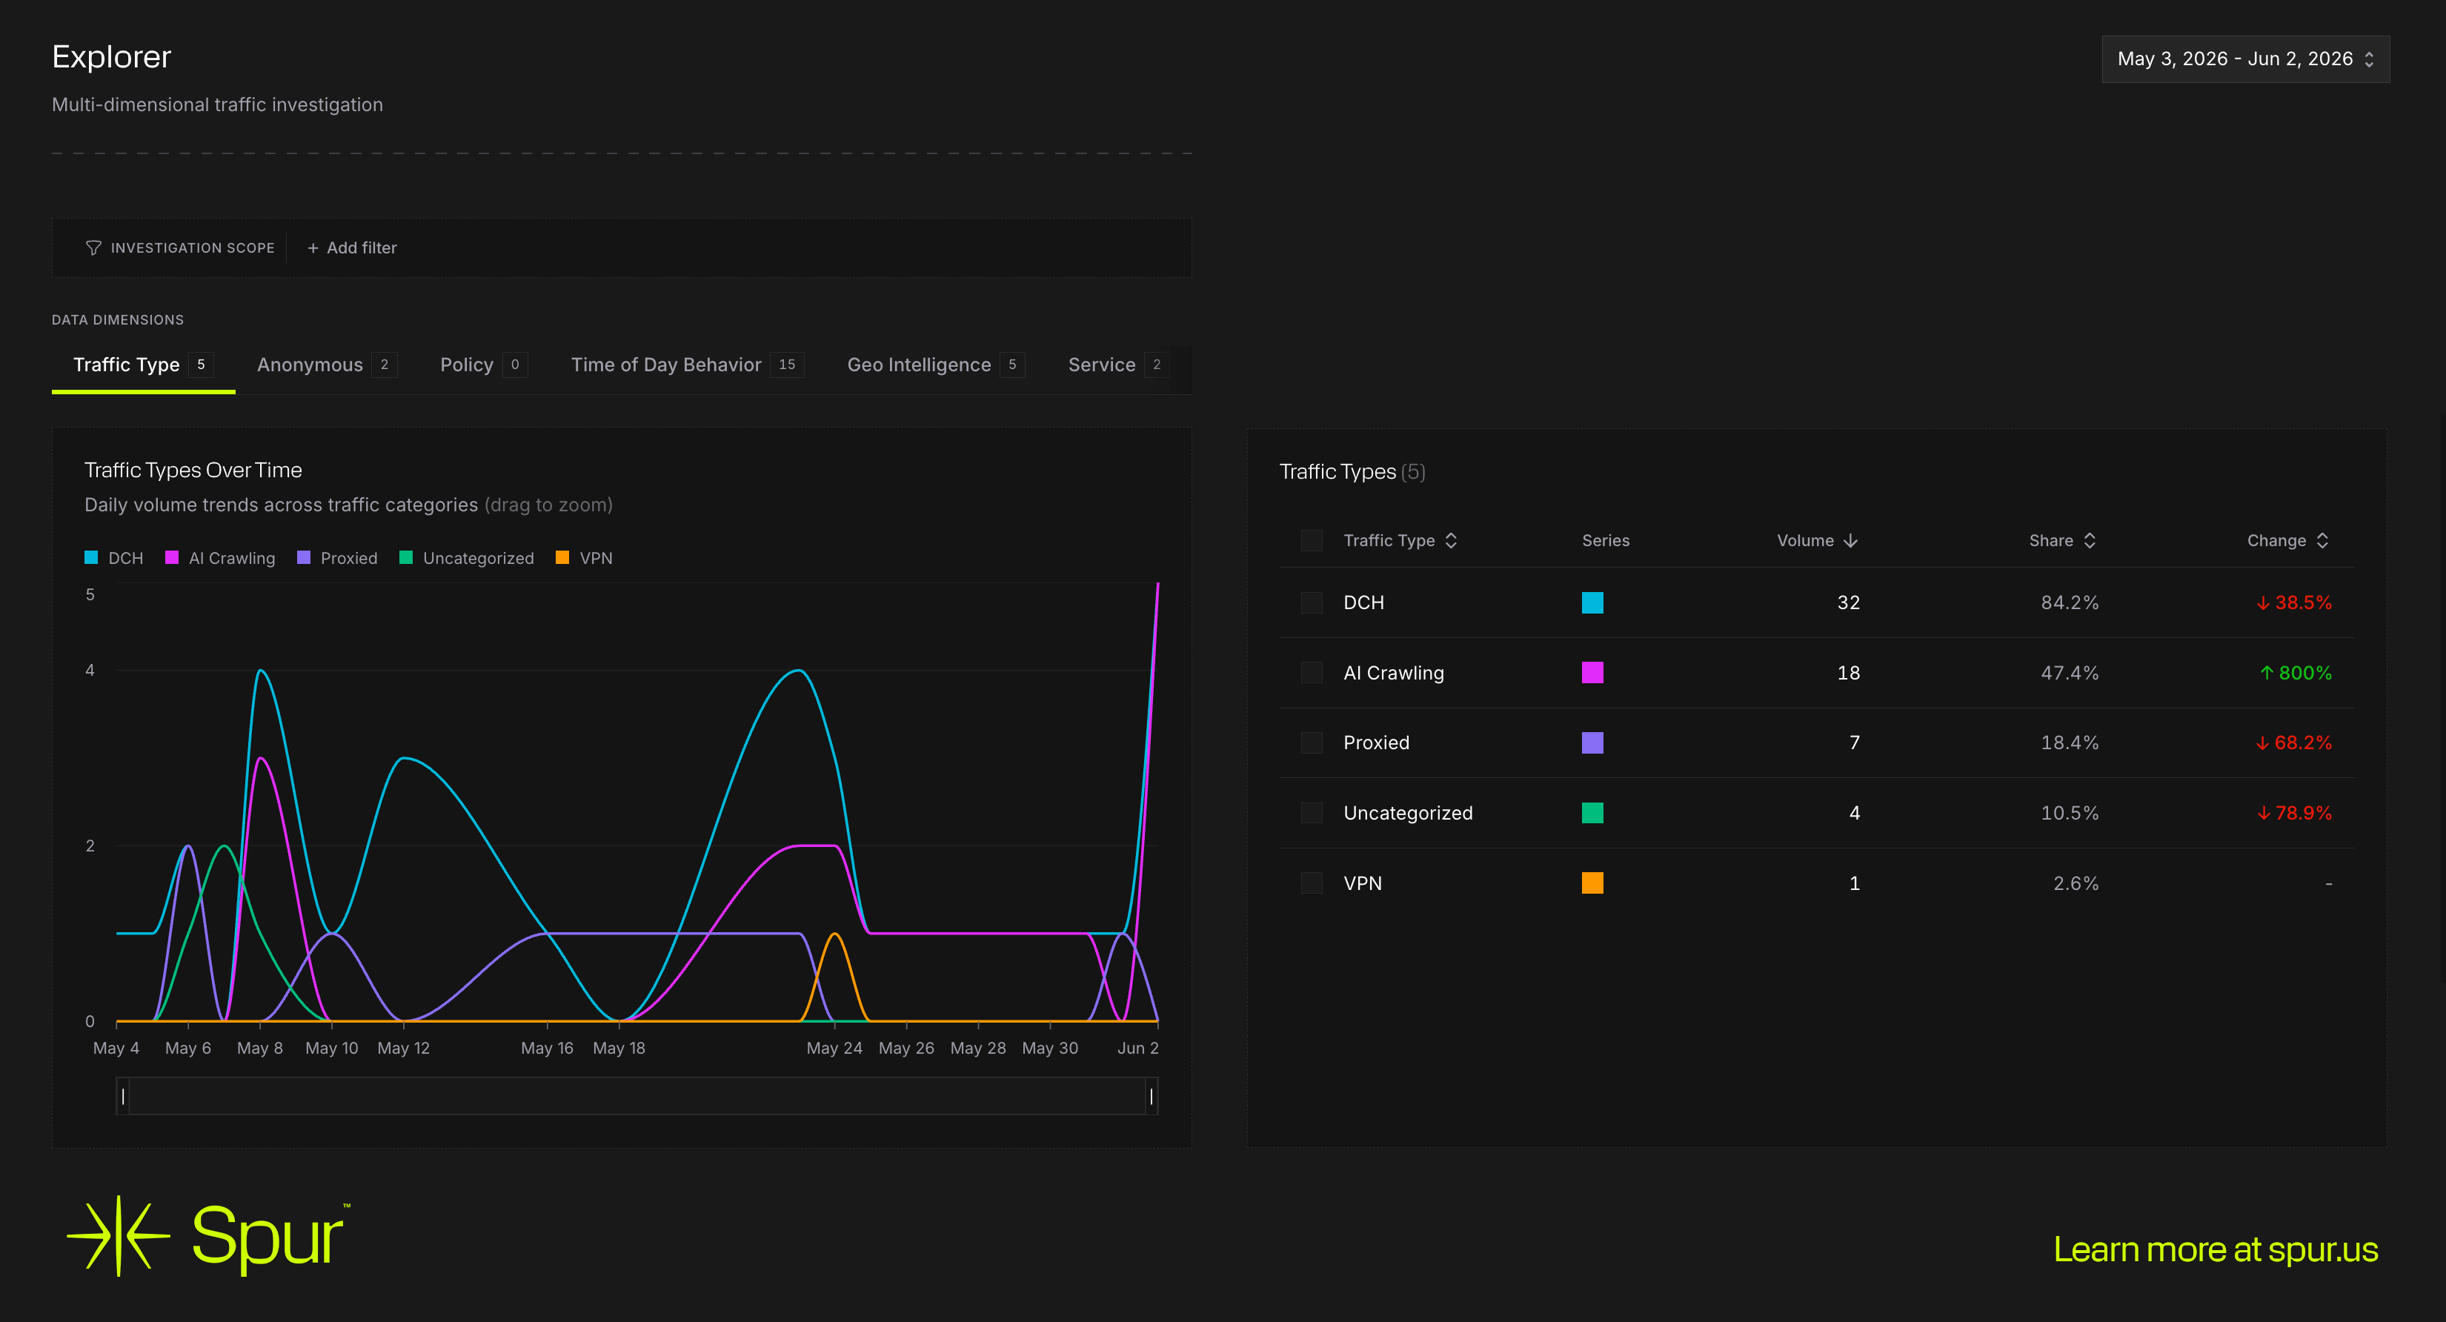
Task: Click the Uncategorized green series swatch
Action: point(1592,813)
